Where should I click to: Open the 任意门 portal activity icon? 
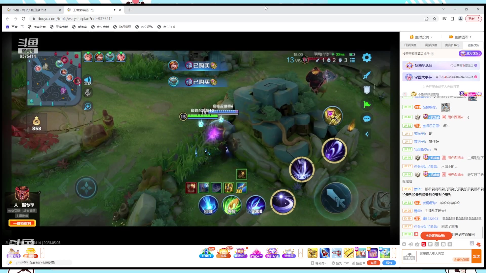click(x=206, y=253)
